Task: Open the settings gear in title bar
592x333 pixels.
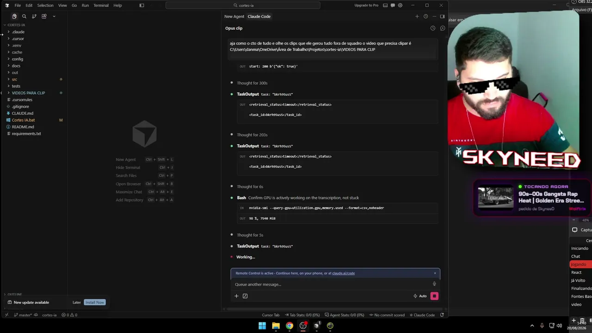Action: tap(400, 6)
